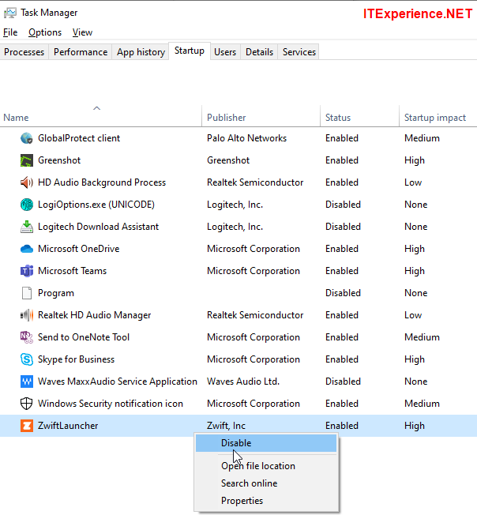477x515 pixels.
Task: Click the Waves MaxxAudio icon
Action: click(27, 382)
